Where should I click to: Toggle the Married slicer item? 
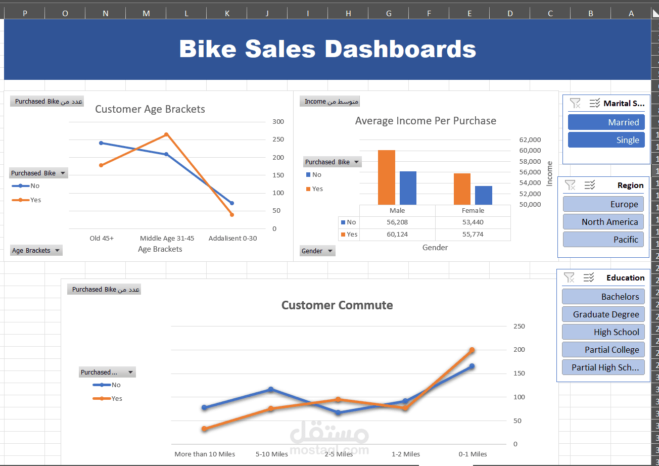pos(606,122)
